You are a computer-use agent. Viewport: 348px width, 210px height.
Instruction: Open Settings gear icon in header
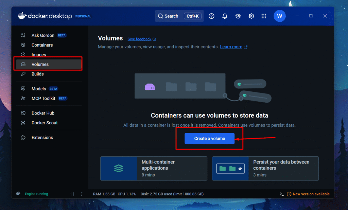point(251,16)
